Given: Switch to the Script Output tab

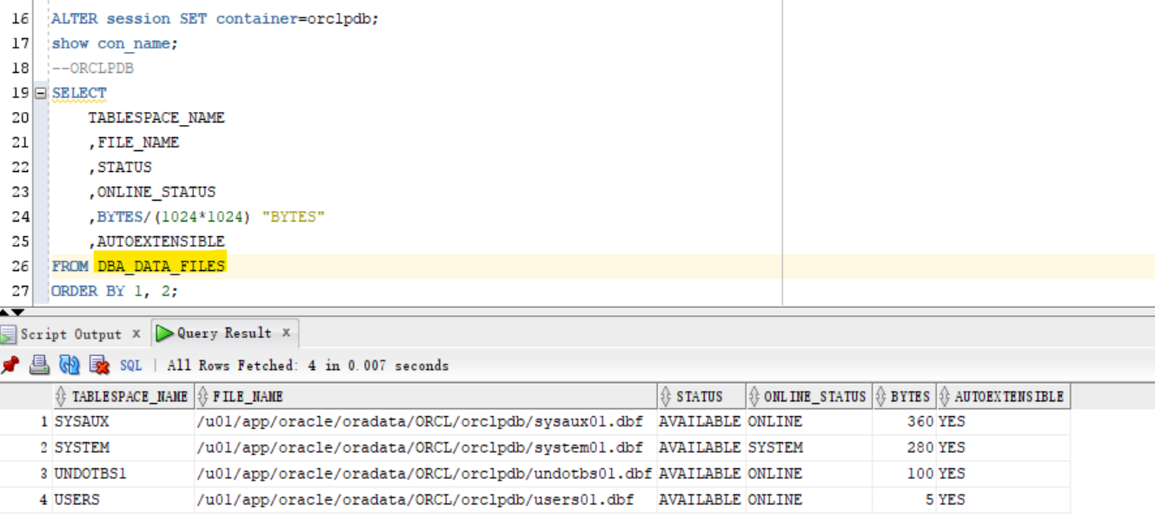Looking at the screenshot, I should tap(71, 334).
